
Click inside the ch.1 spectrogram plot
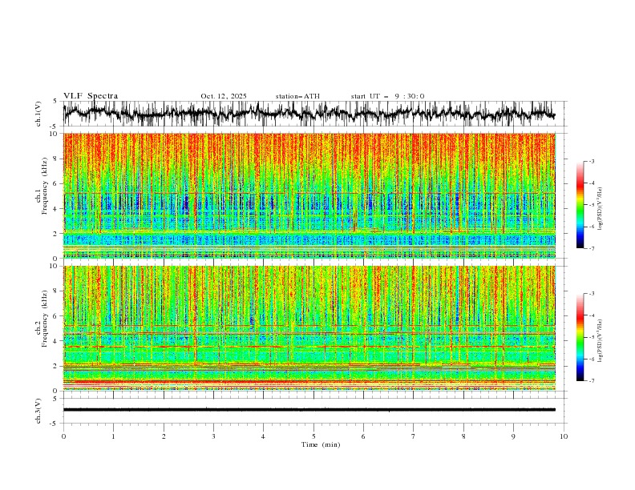click(309, 195)
